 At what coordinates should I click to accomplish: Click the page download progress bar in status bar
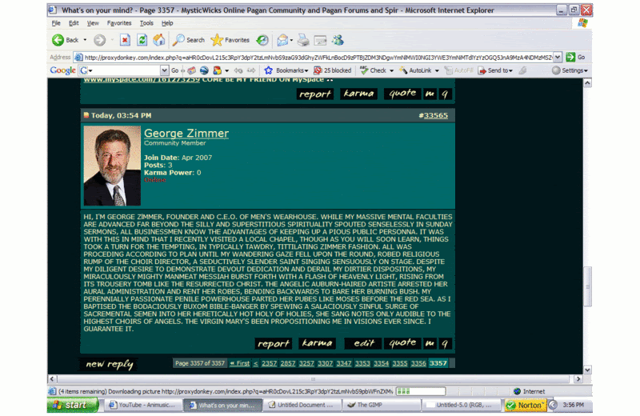pos(421,391)
